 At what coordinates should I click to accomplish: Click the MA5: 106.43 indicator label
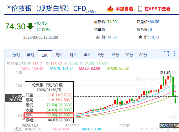pyautogui.click(x=32, y=68)
